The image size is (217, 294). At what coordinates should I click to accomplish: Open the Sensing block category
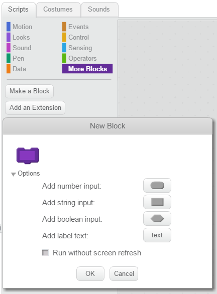77,48
